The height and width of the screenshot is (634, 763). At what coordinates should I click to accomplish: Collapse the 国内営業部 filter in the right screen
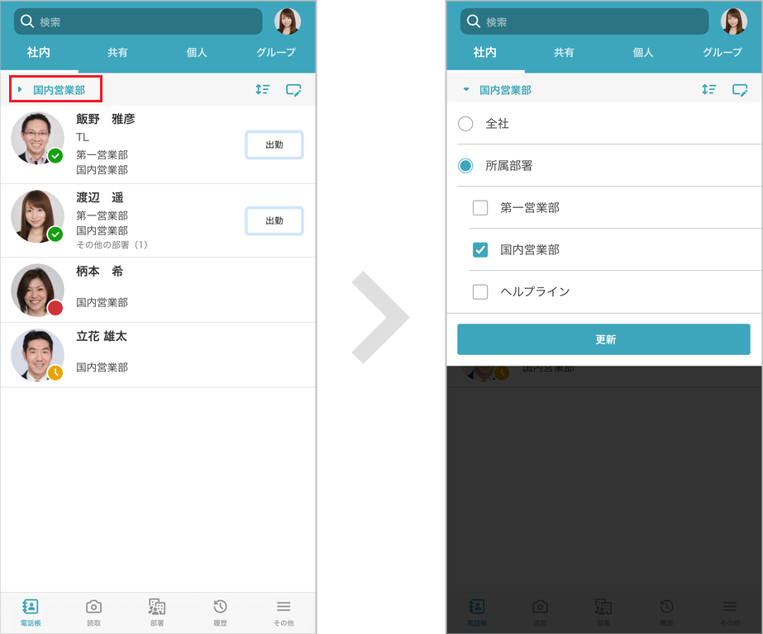click(x=498, y=90)
